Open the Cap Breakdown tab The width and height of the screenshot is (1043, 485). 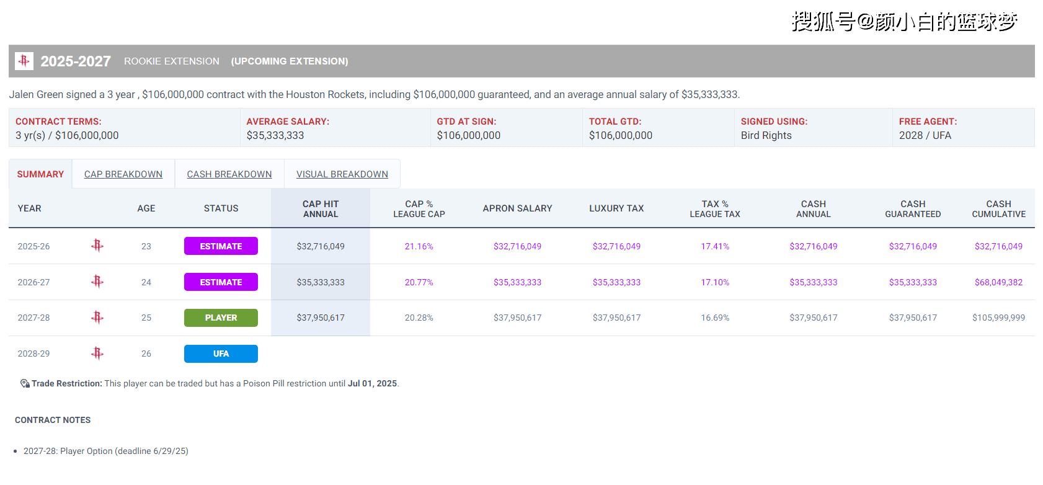coord(123,174)
